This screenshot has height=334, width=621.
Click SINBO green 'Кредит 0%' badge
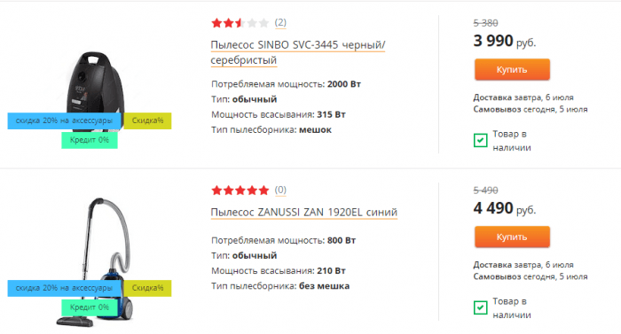coord(90,140)
